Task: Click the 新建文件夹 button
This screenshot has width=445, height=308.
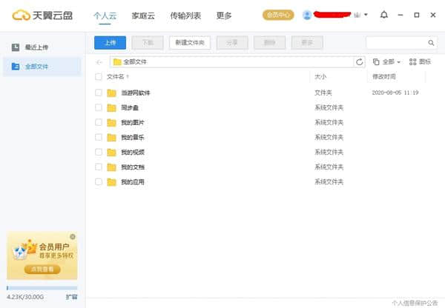Action: pyautogui.click(x=191, y=43)
